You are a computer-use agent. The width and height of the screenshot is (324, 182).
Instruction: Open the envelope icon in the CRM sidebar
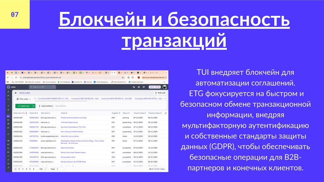point(8,144)
